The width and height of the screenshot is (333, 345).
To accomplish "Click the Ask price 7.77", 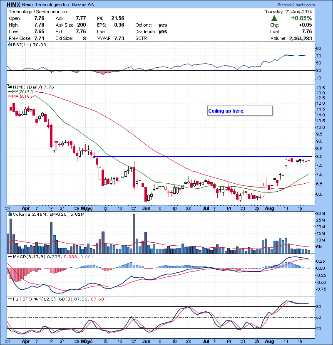I will click(81, 18).
